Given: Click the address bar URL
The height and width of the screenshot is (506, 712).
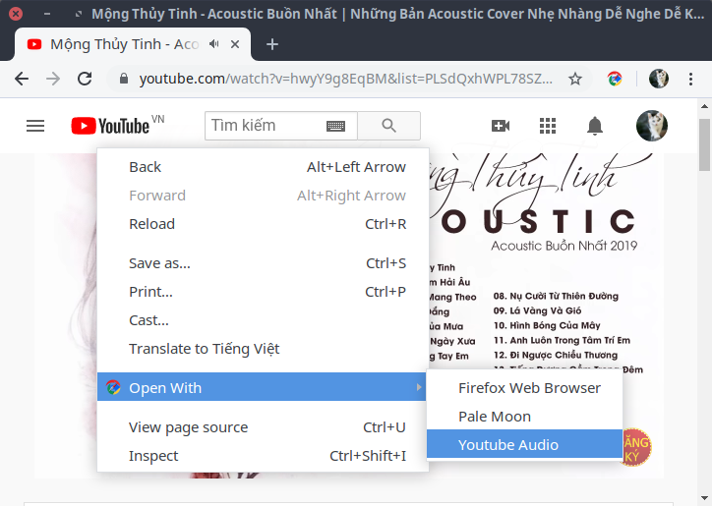Looking at the screenshot, I should coord(345,79).
